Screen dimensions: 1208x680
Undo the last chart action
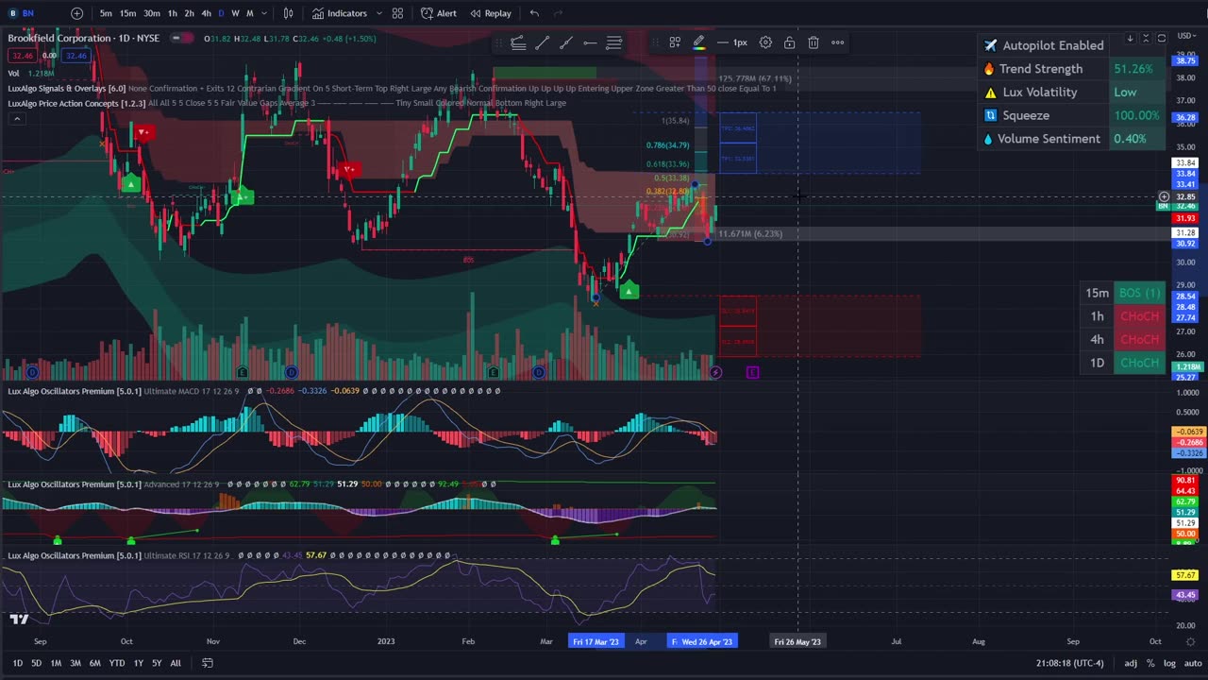point(534,13)
